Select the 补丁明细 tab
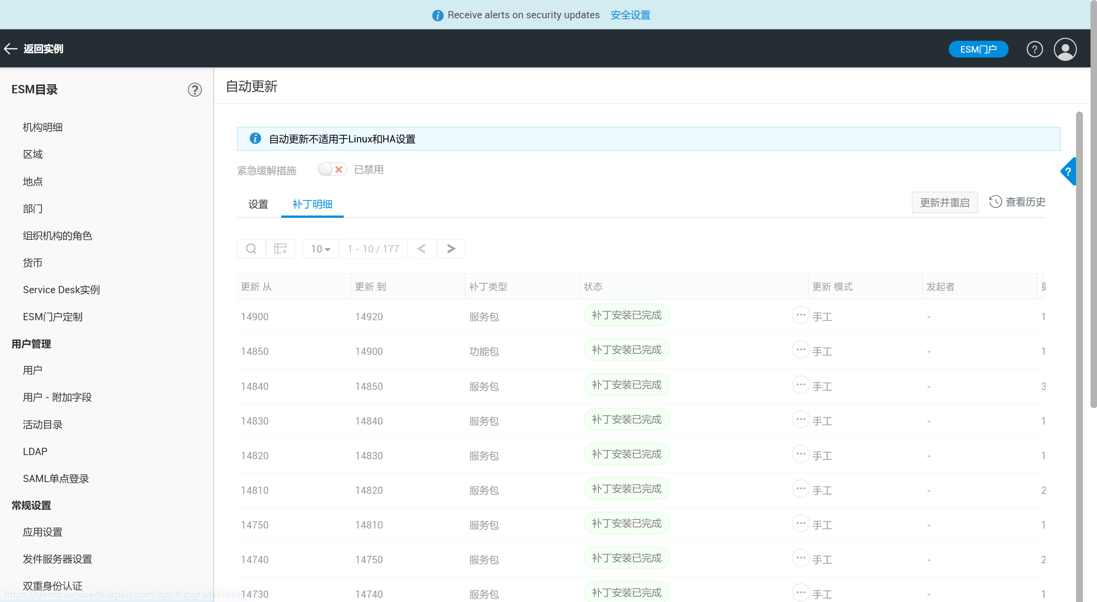Image resolution: width=1097 pixels, height=602 pixels. tap(312, 204)
